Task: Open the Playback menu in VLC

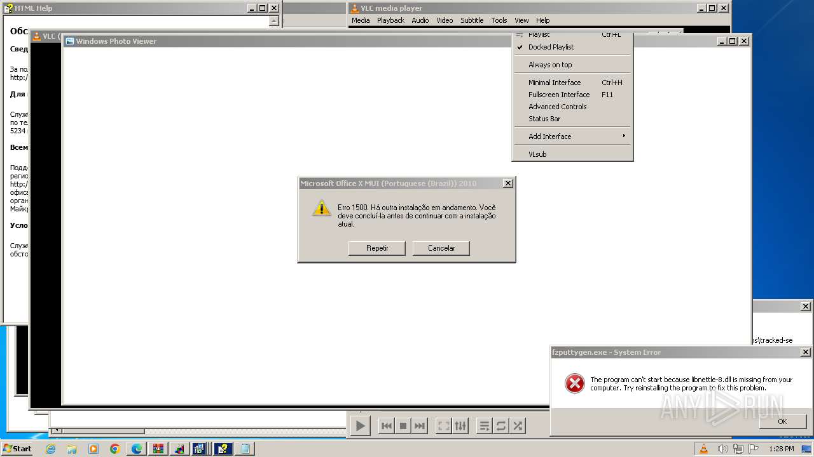Action: 390,20
